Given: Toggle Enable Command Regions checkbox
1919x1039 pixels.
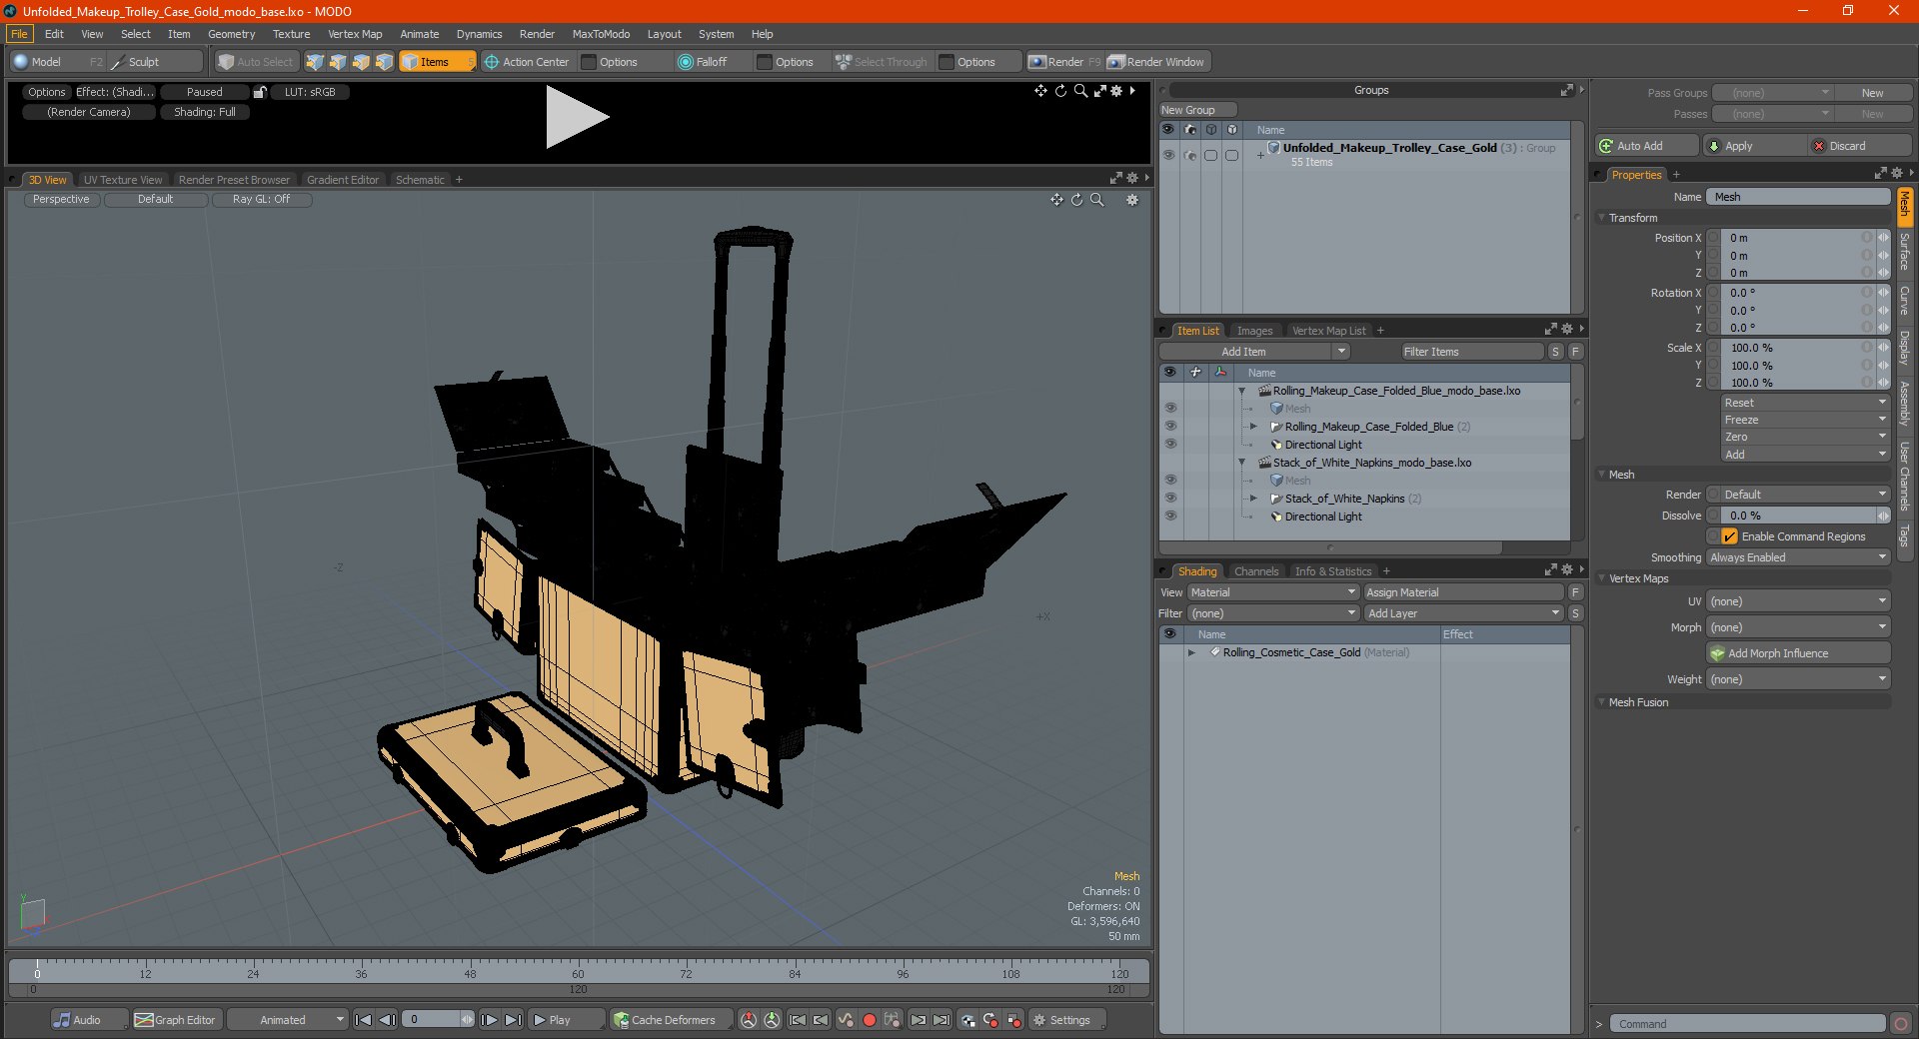Looking at the screenshot, I should tap(1729, 536).
